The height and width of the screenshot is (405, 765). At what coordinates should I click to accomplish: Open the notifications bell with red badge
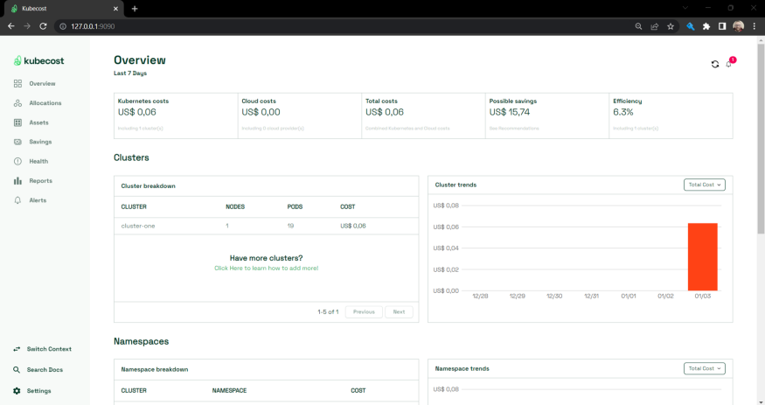pos(729,64)
